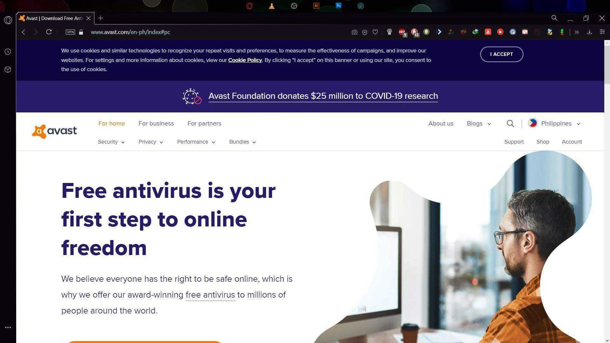This screenshot has width=610, height=343.
Task: Expand the Bundles dropdown menu
Action: [242, 142]
